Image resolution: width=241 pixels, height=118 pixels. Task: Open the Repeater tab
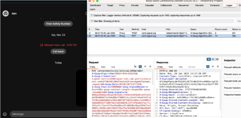[149, 5]
